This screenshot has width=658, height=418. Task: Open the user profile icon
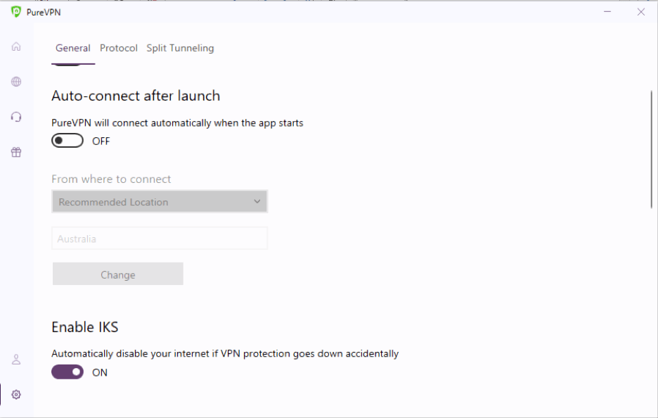tap(16, 360)
